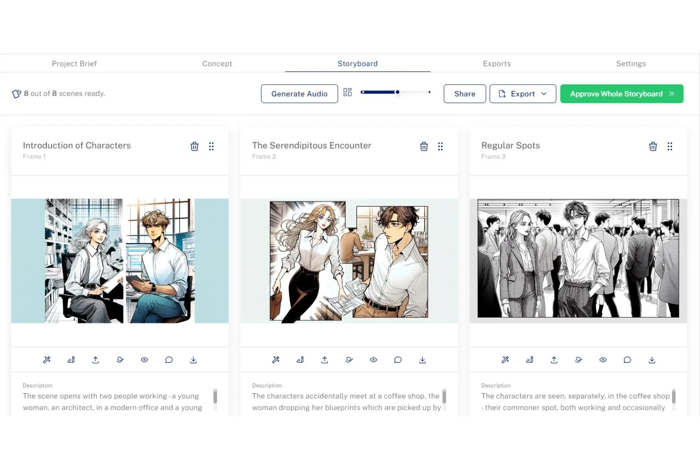Screen dimensions: 700x467
Task: Click the Generate Audio button
Action: pyautogui.click(x=299, y=94)
